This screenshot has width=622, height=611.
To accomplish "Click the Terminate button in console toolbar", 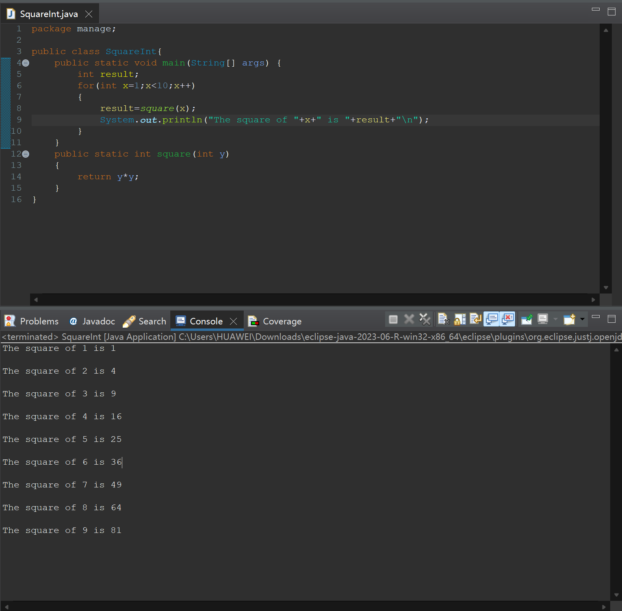I will 393,320.
